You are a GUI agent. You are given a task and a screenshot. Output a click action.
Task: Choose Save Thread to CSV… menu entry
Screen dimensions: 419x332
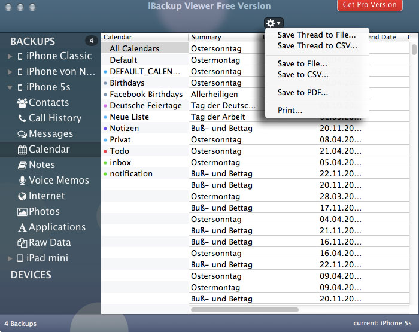(x=317, y=46)
